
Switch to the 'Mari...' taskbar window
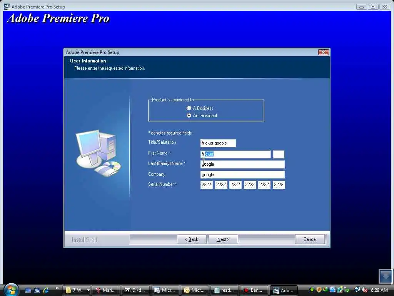106,290
